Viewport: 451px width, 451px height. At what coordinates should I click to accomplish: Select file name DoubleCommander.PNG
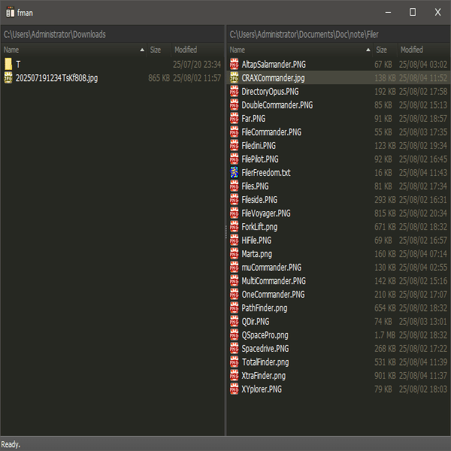pos(277,105)
